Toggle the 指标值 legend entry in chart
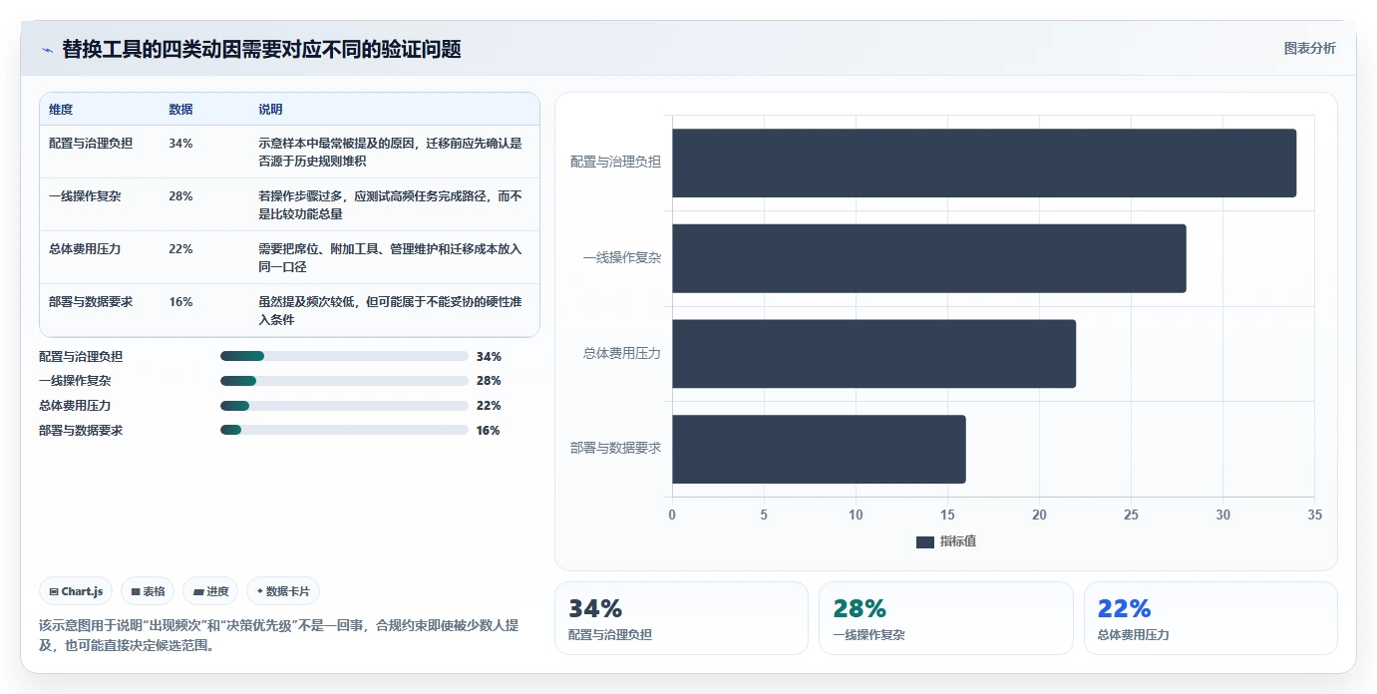 tap(945, 541)
